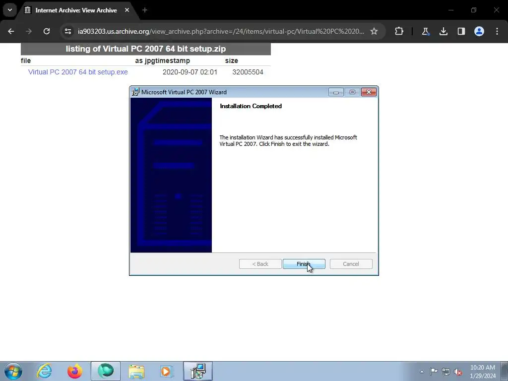Restore down the Chrome browser window

[474, 10]
